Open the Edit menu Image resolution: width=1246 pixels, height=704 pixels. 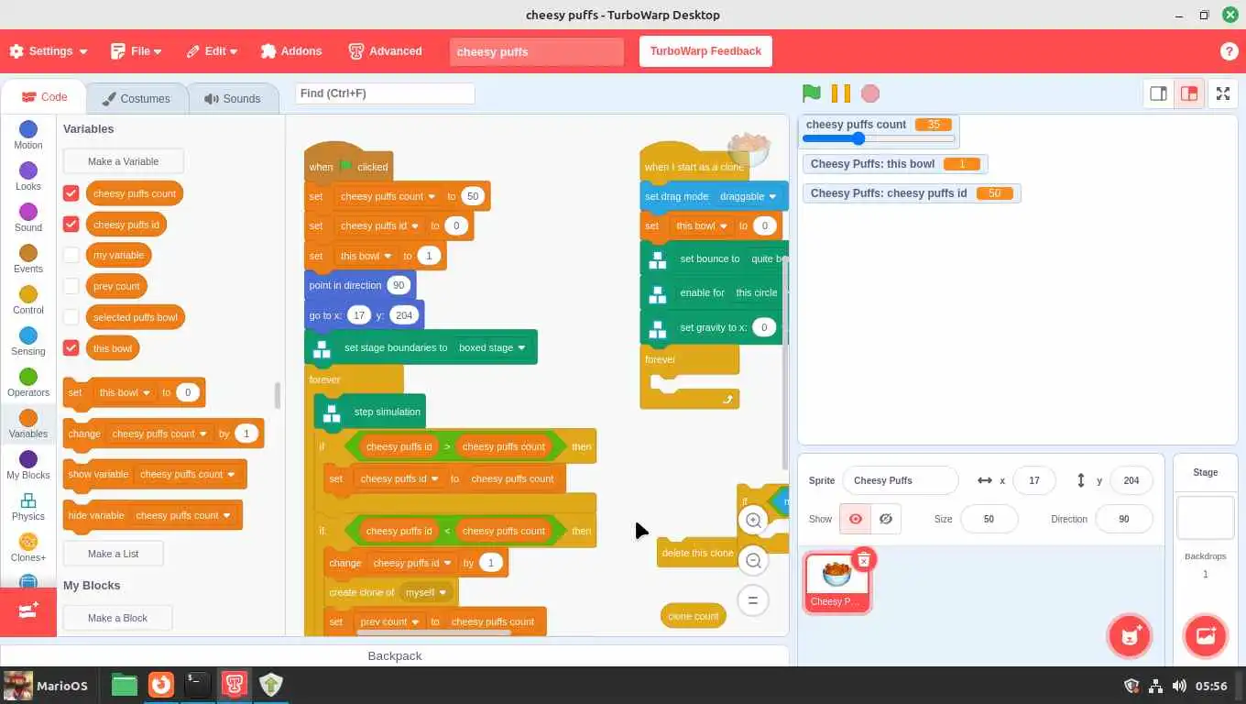[212, 51]
